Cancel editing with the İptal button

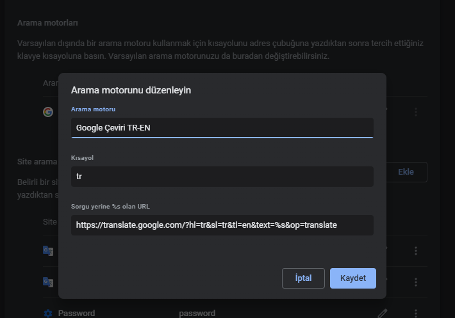pyautogui.click(x=303, y=278)
